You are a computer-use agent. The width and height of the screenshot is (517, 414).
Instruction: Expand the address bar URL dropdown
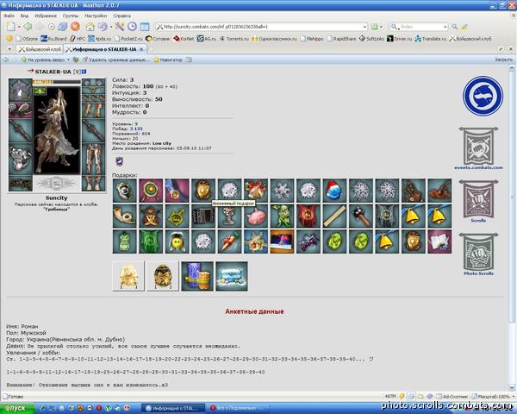click(x=364, y=27)
